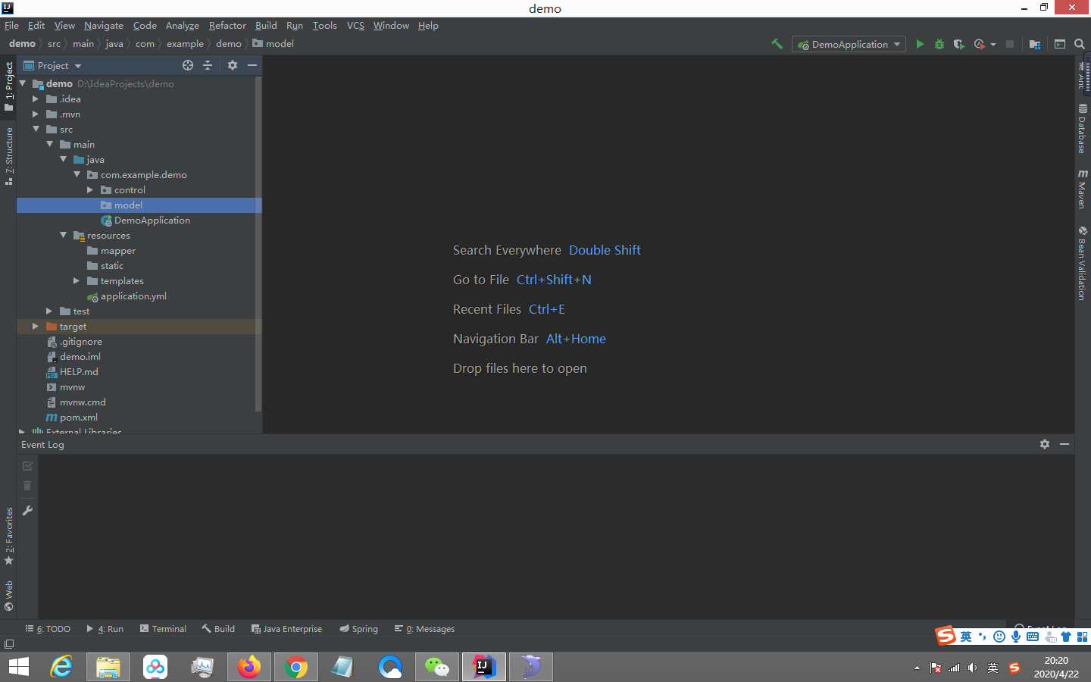Screen dimensions: 1091x682
Task: Open profiler run options dropdown arrow
Action: tap(993, 45)
